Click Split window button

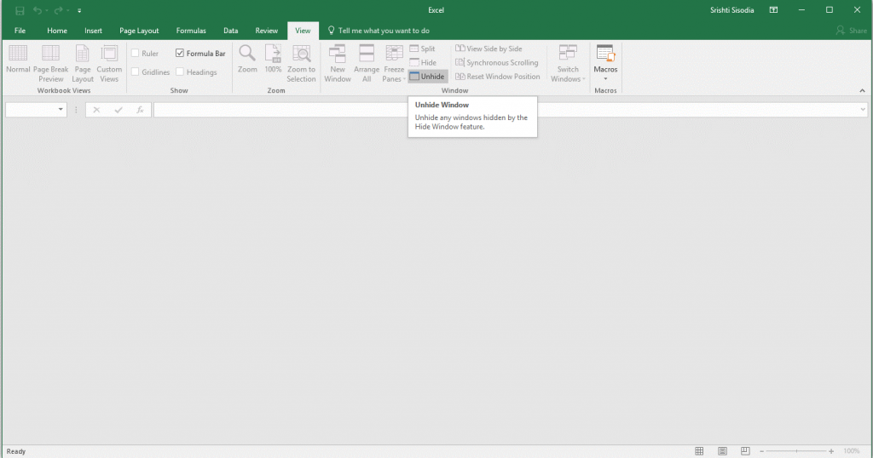(423, 49)
